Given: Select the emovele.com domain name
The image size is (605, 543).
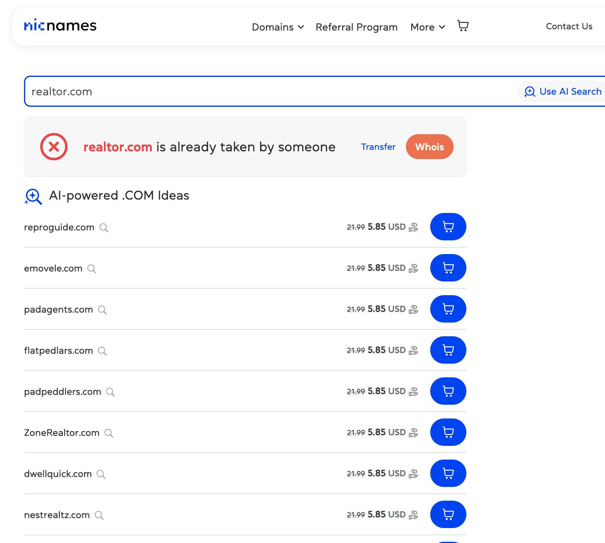Looking at the screenshot, I should click(x=53, y=268).
